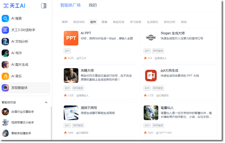Click the 发现智能体 robot icon
This screenshot has width=225, height=143.
pyautogui.click(x=5, y=88)
